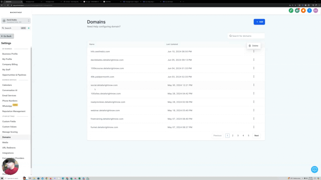The image size is (321, 180).
Task: Open Company Billing settings
Action: pos(10,64)
